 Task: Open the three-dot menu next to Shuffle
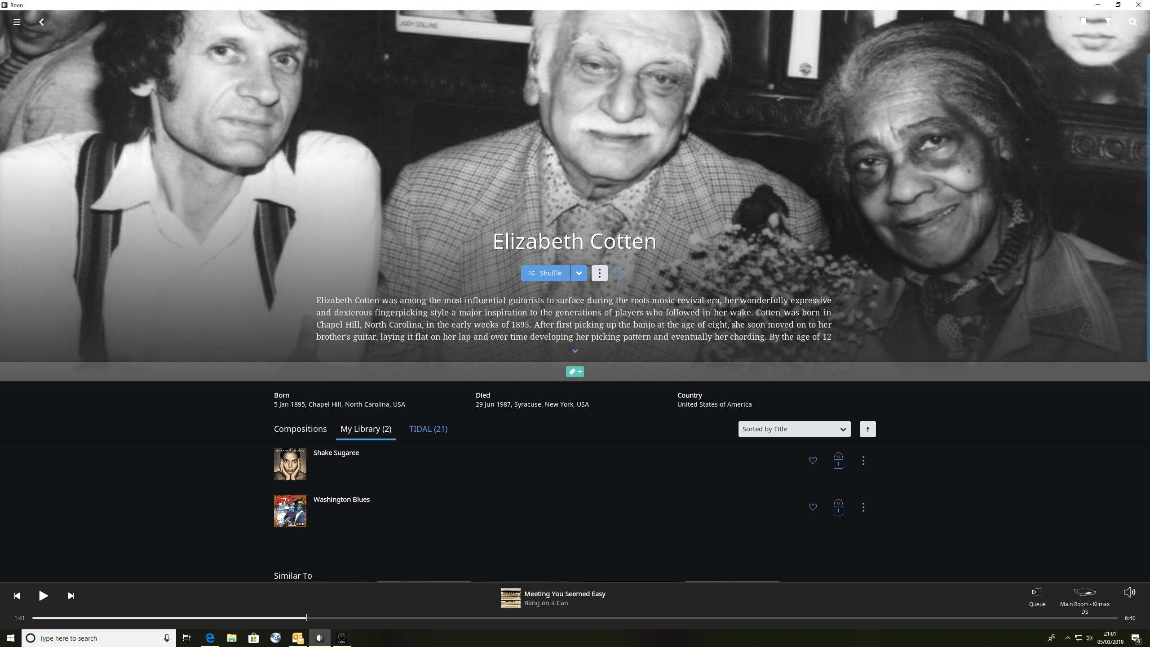click(x=600, y=273)
